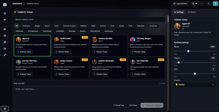Open the language flag dropdown
The height and width of the screenshot is (112, 219).
point(197,4)
